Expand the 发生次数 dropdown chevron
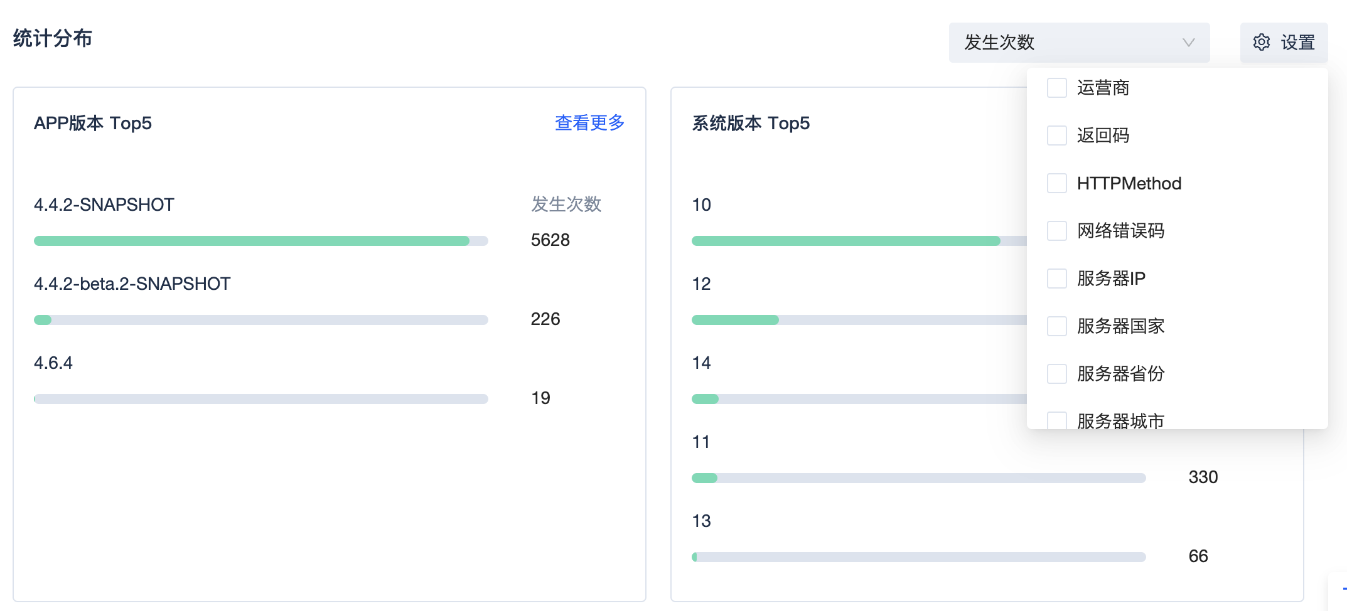The height and width of the screenshot is (611, 1347). click(1188, 43)
